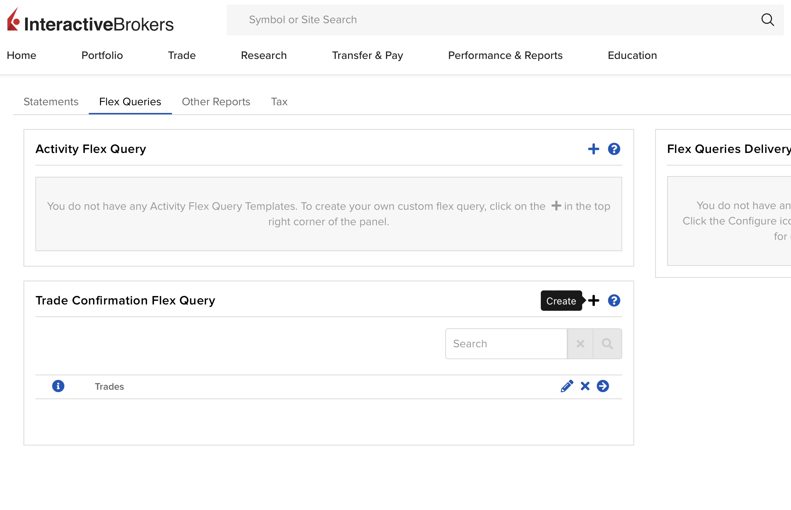This screenshot has width=791, height=510.
Task: Click the Trade Confirmation query Search box
Action: point(506,344)
